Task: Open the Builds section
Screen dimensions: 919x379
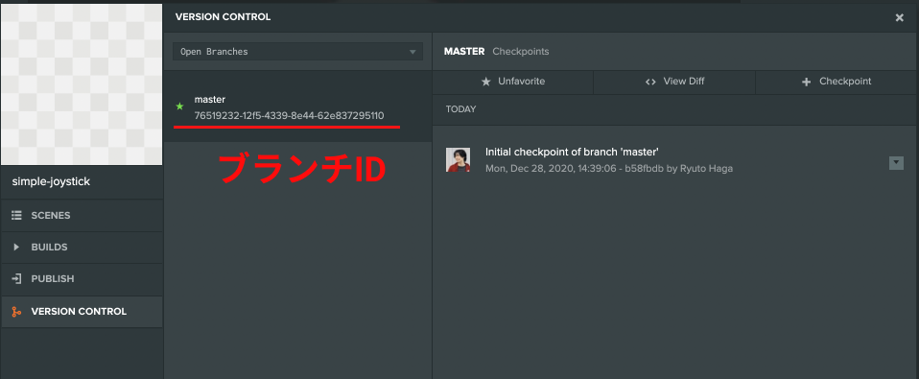Action: pos(82,248)
